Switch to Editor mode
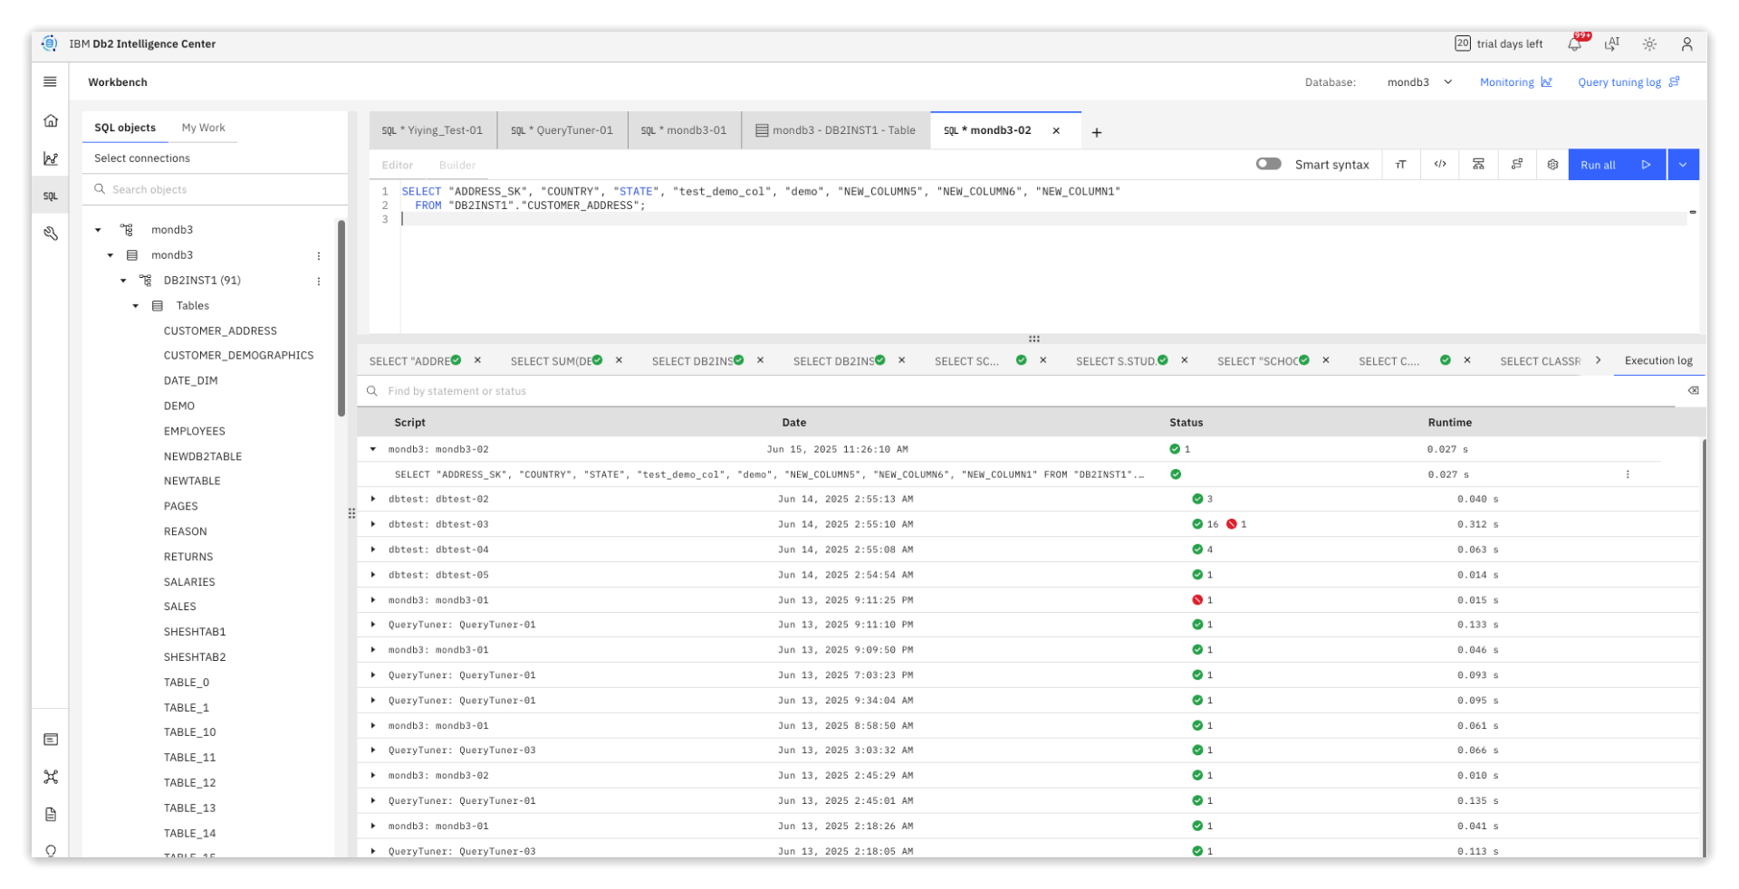Screen dimensions: 1739x889 tap(398, 165)
